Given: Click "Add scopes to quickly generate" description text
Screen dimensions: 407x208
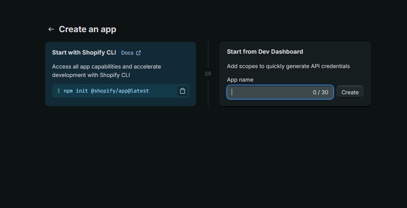Looking at the screenshot, I should pos(288,66).
